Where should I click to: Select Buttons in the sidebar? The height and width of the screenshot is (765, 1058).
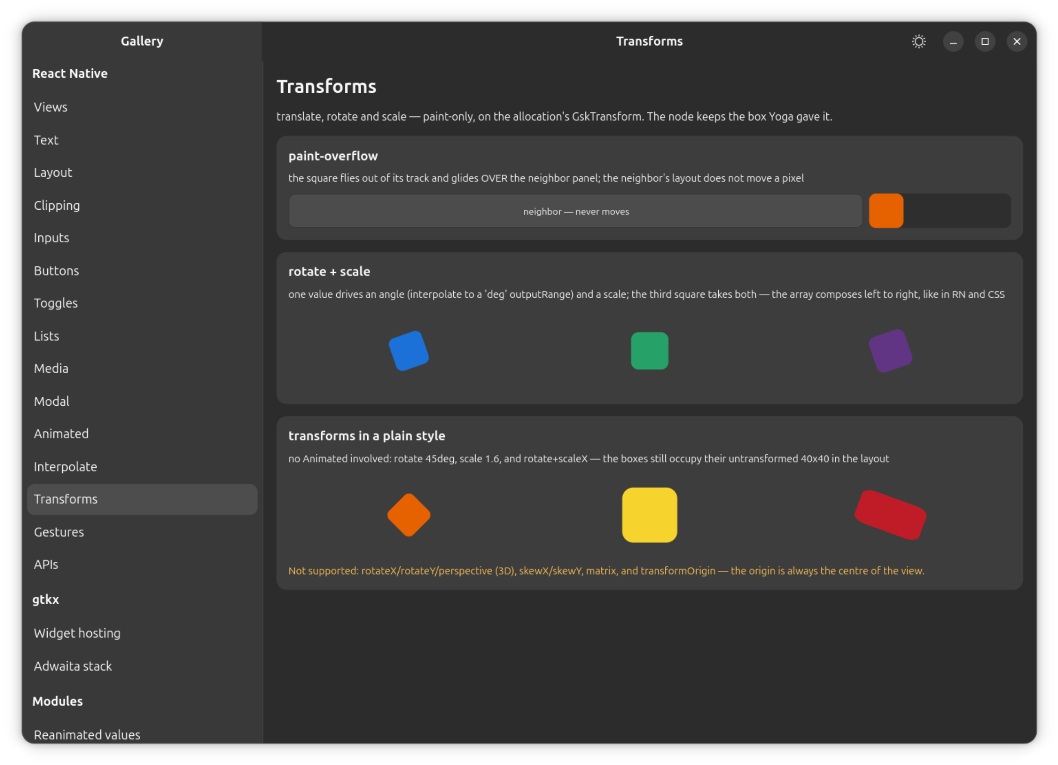(x=142, y=270)
